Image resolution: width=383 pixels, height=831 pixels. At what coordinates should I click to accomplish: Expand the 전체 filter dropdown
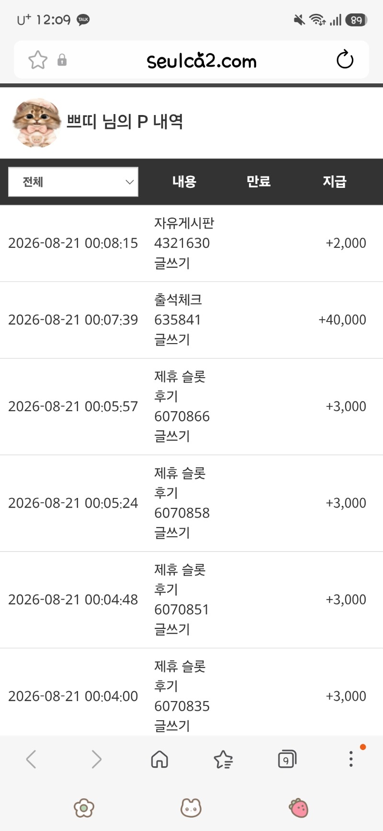[x=73, y=182]
